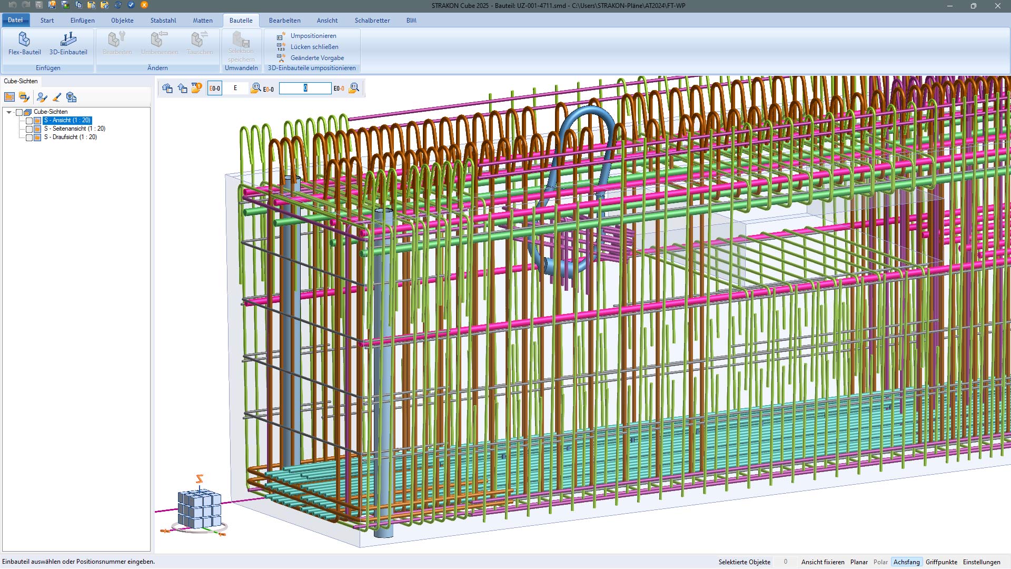Tick checkbox for S - Draufsicht (1 : 20)

[29, 138]
